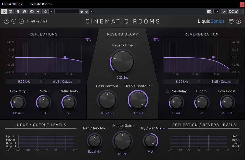Viewport: 245px width, 160px height.
Task: Toggle the Bass Contour lock icon
Action: pos(121,86)
